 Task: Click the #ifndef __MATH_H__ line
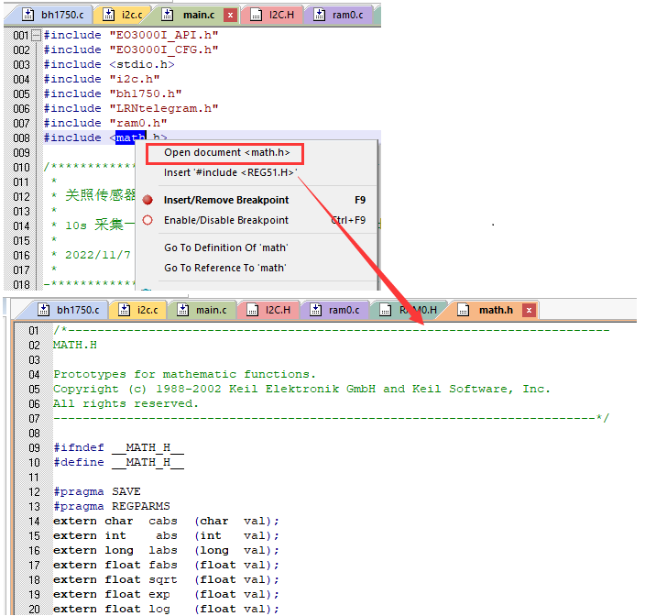click(118, 447)
